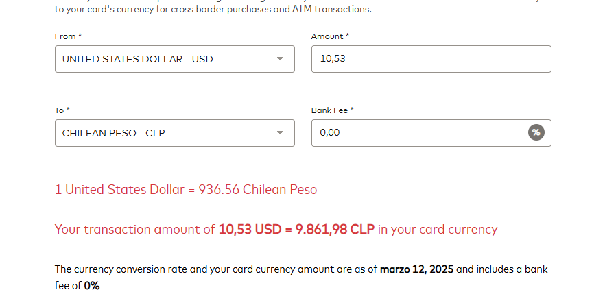Click "Your transaction amount of" text
The height and width of the screenshot is (292, 605).
tap(134, 230)
